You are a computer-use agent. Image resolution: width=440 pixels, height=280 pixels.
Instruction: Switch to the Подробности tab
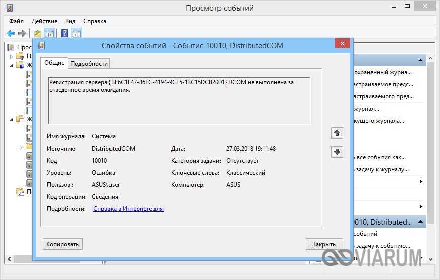(89, 63)
